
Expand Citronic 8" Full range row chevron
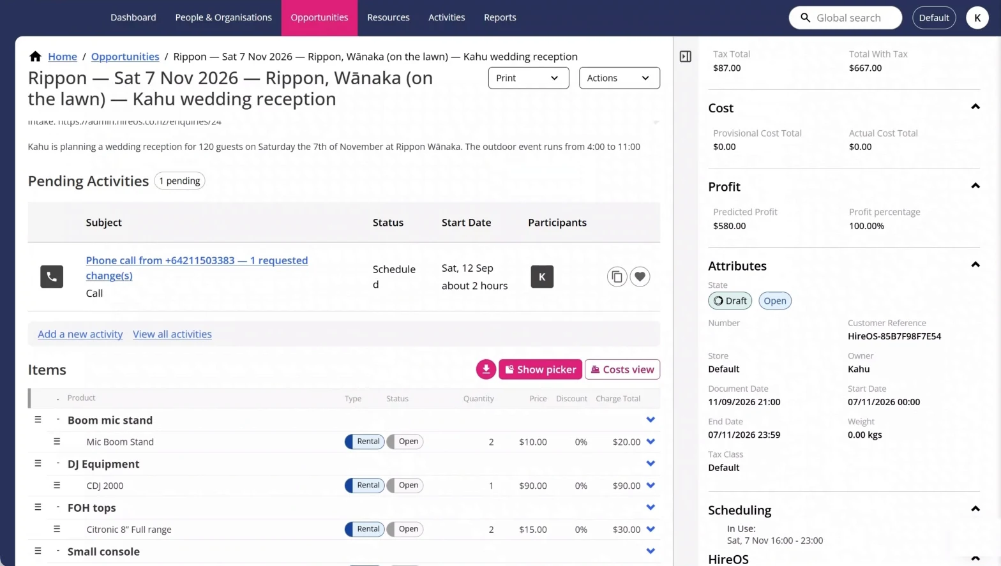coord(651,529)
